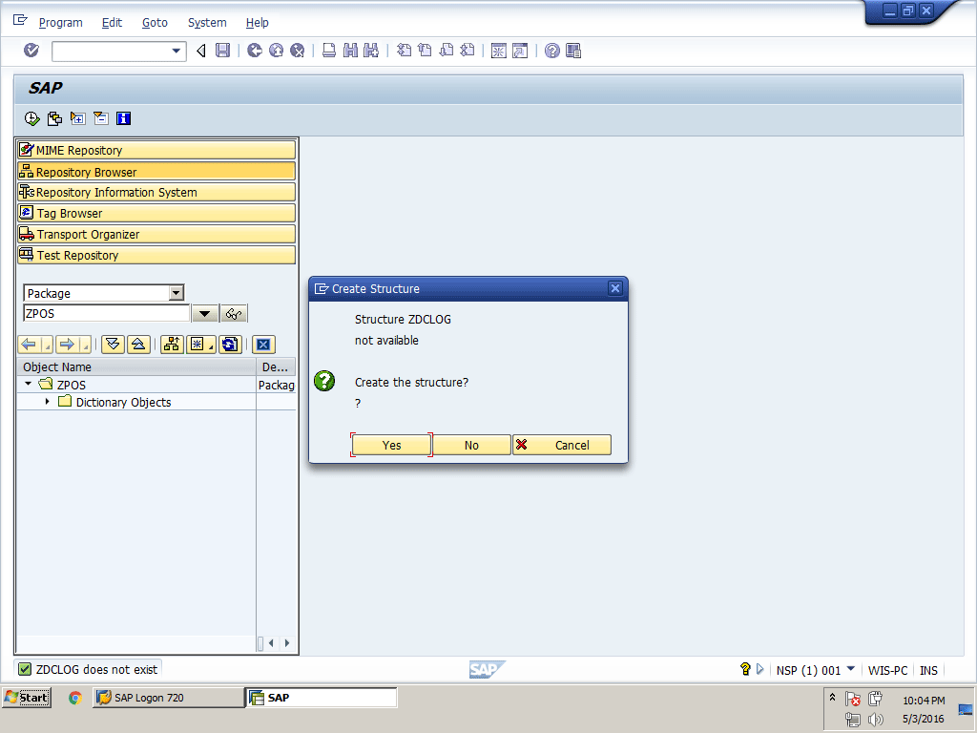The width and height of the screenshot is (977, 733).
Task: Click the print icon in toolbar
Action: click(328, 51)
